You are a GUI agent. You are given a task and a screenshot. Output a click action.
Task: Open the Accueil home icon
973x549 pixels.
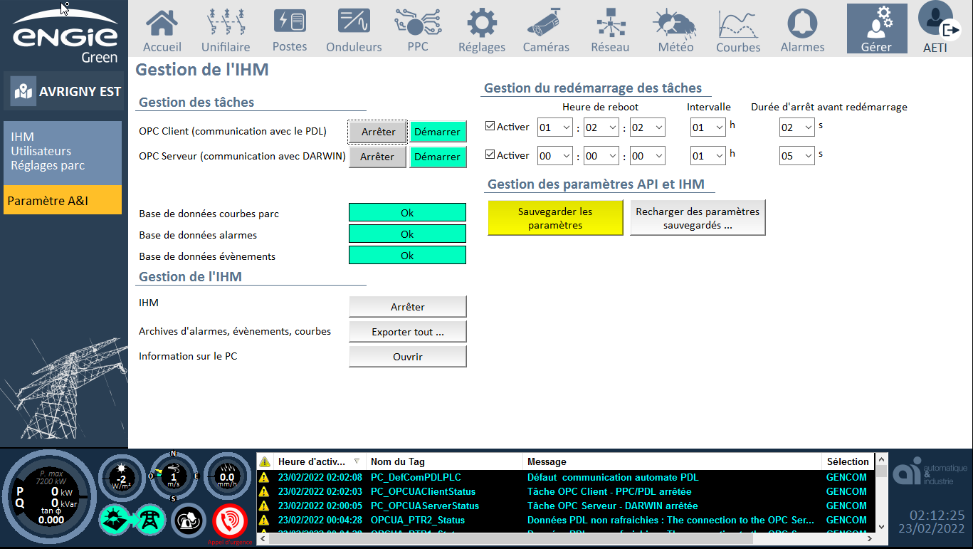tap(162, 30)
